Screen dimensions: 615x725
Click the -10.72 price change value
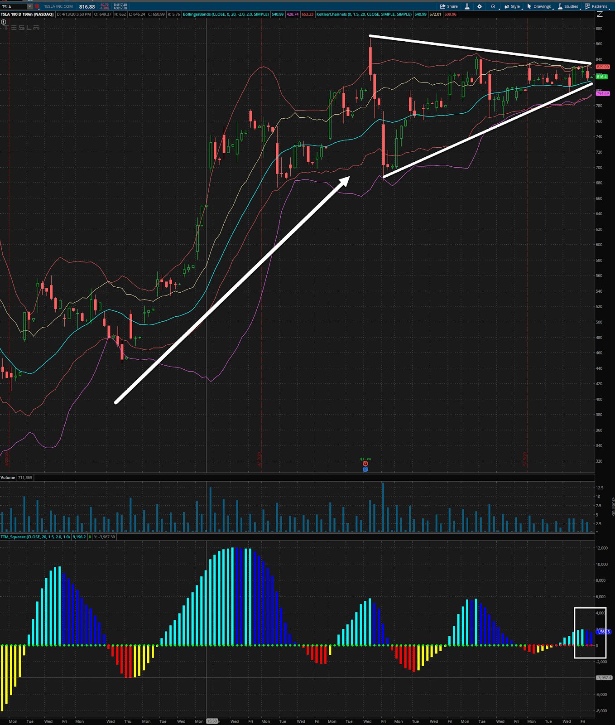(104, 5)
